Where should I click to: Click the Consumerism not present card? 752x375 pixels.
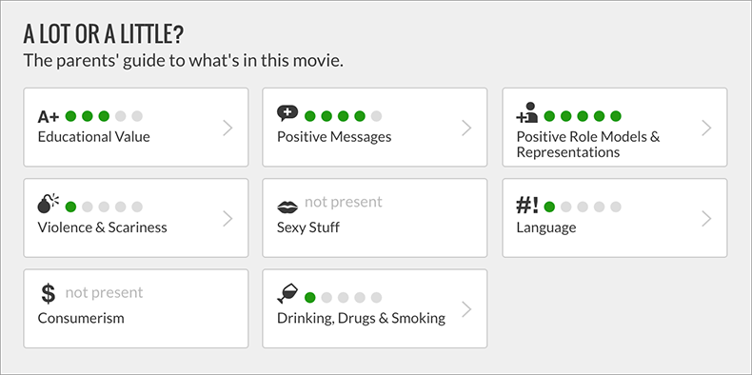[136, 308]
